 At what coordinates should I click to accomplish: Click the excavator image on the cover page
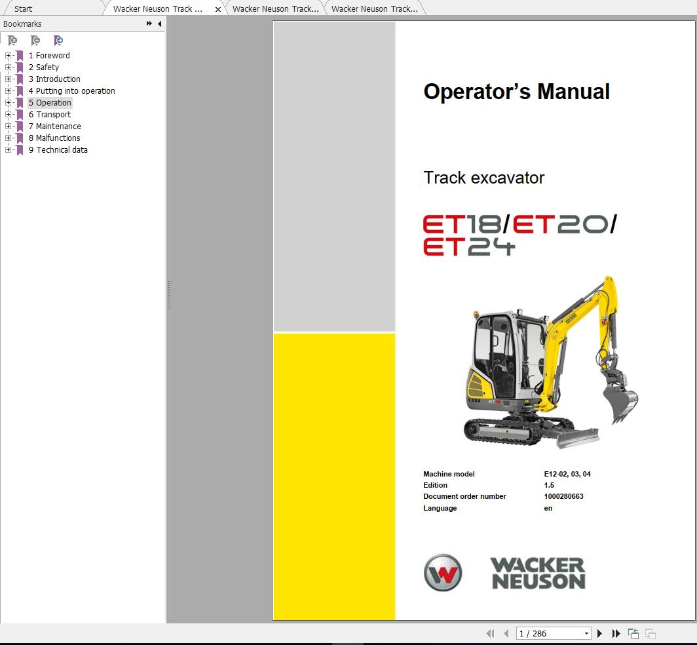[x=551, y=362]
